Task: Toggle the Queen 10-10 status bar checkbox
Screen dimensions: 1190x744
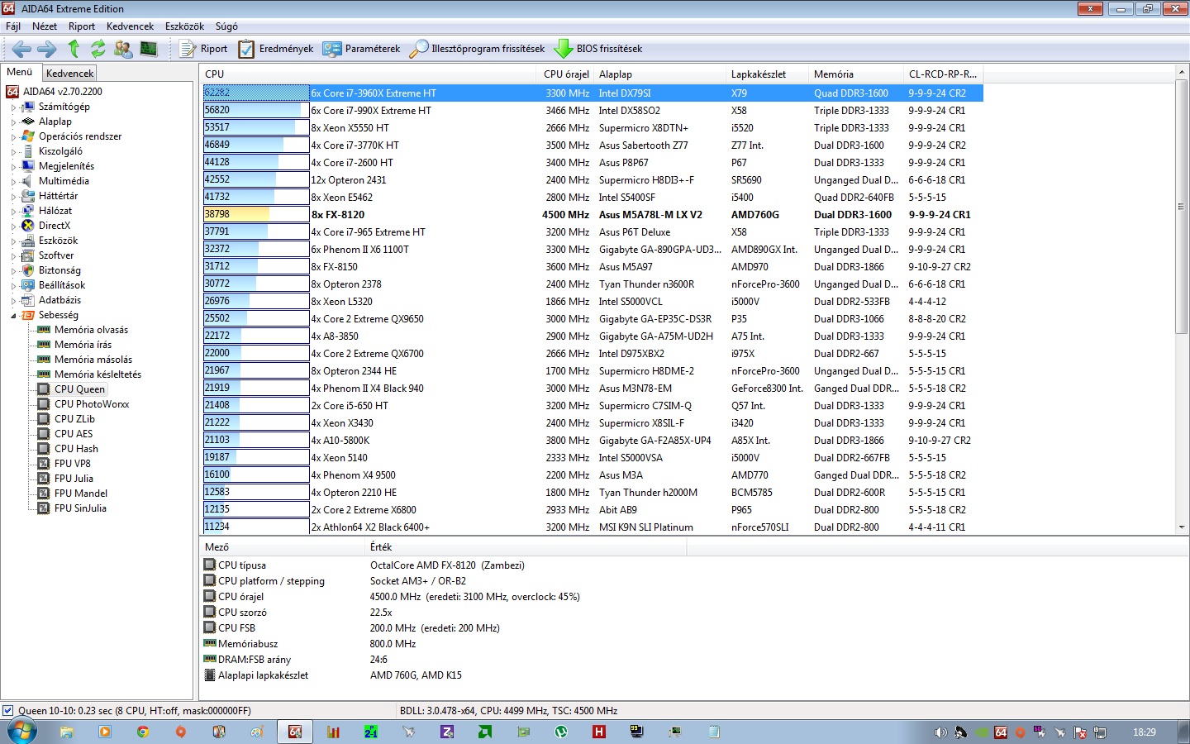Action: [8, 710]
